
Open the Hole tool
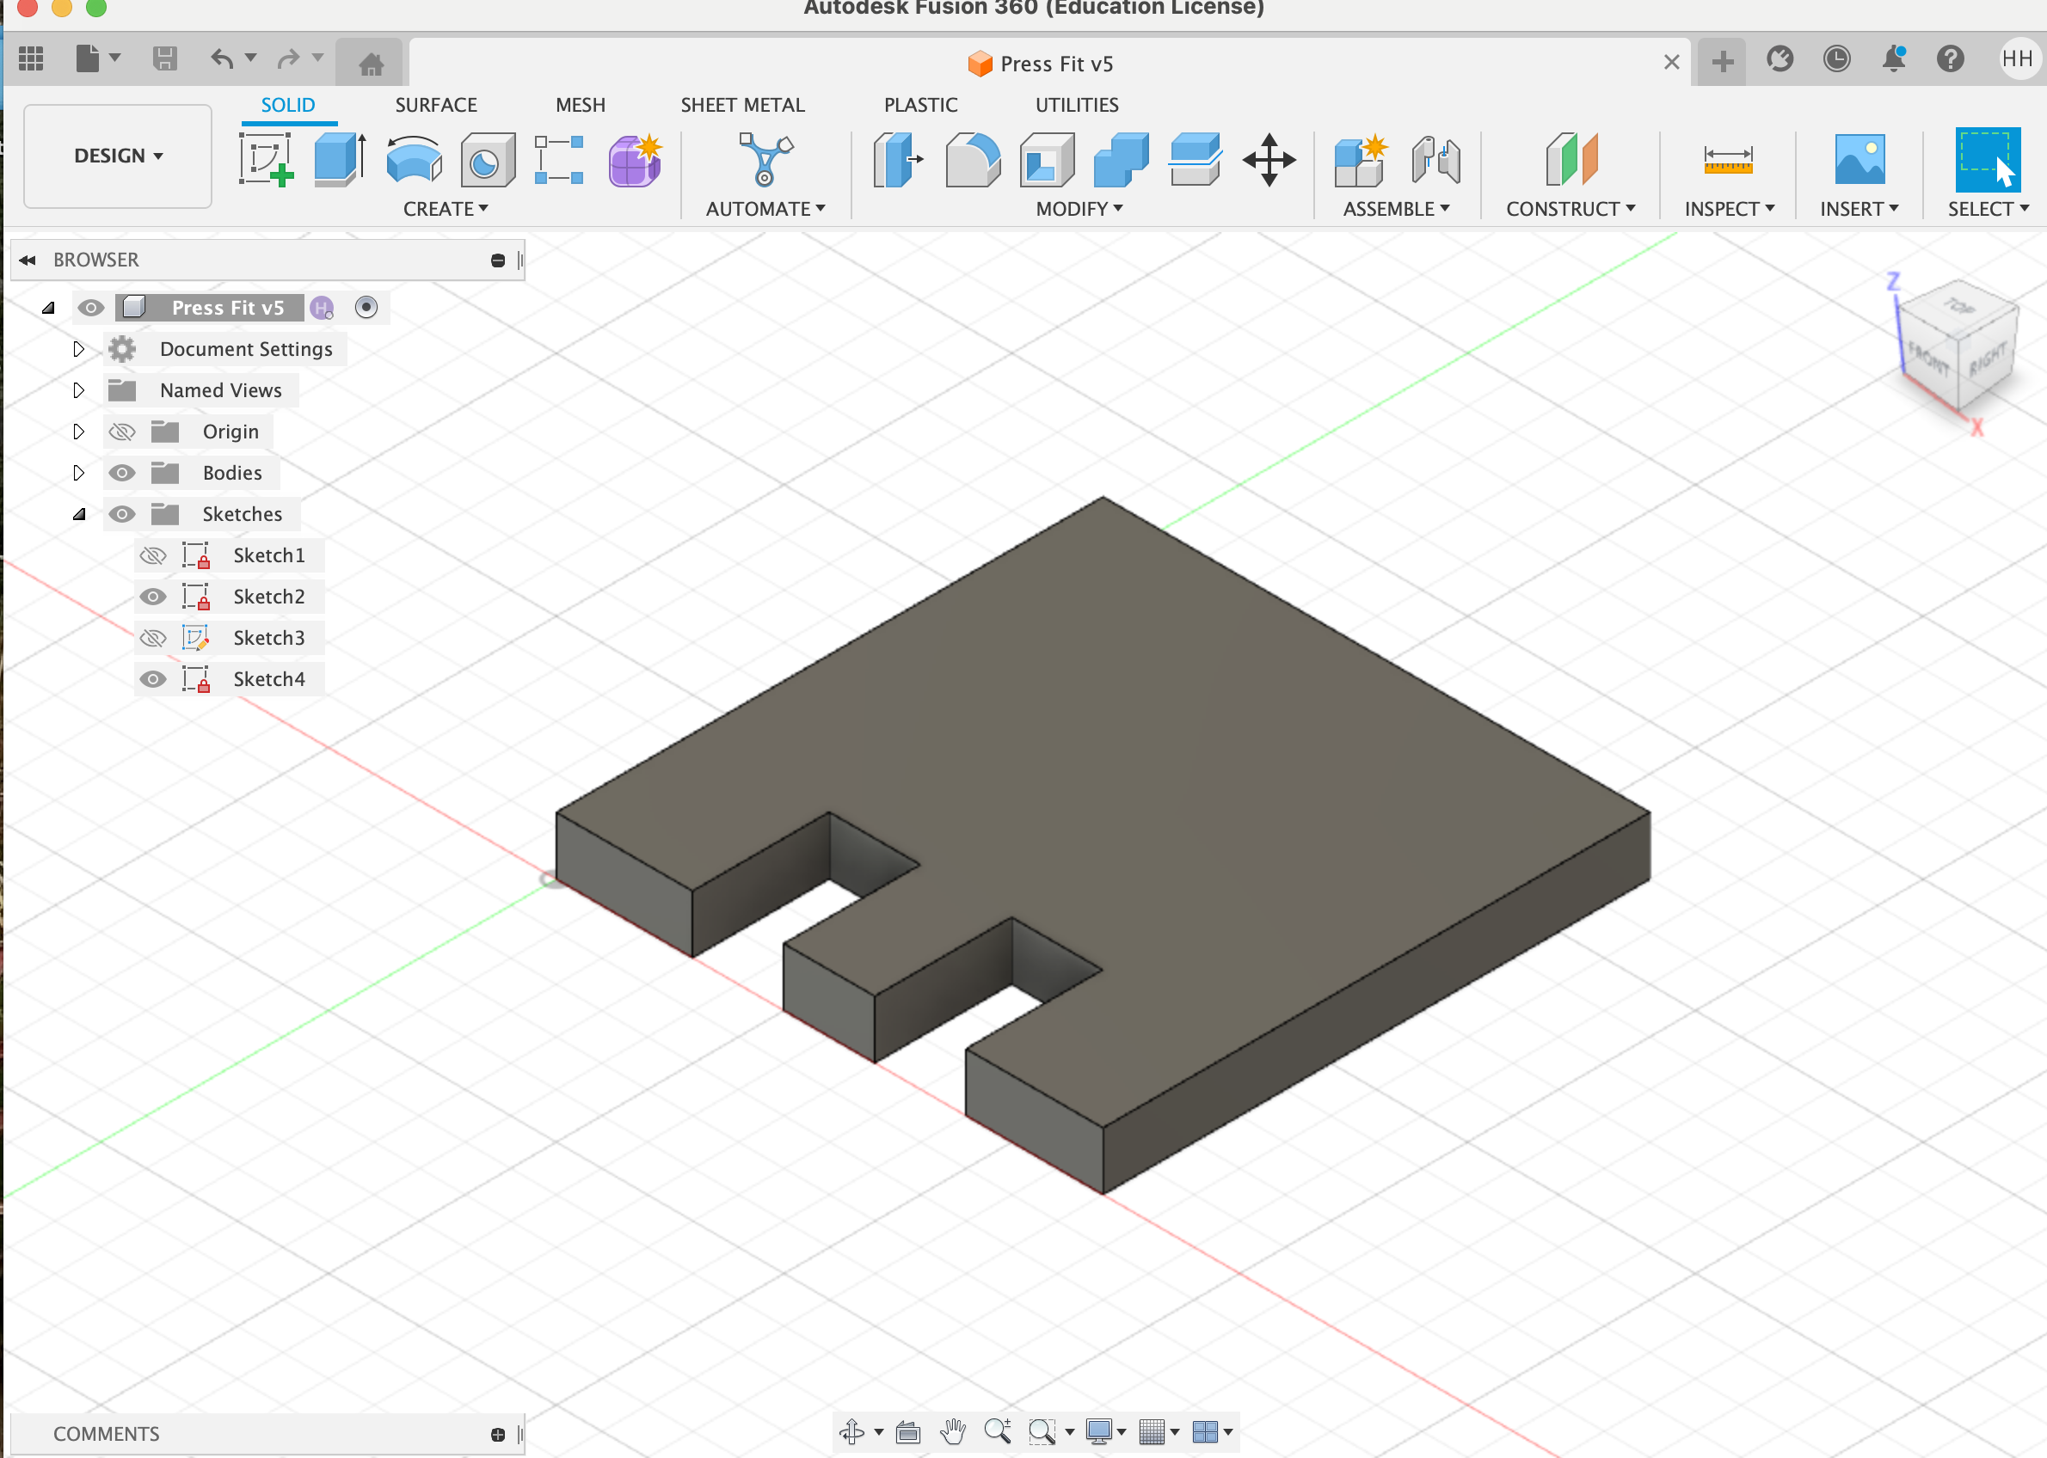pyautogui.click(x=486, y=160)
